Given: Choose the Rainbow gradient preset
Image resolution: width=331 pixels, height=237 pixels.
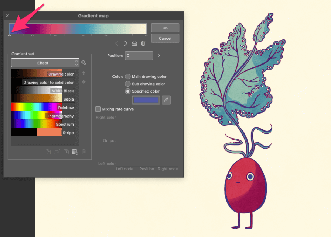Looking at the screenshot, I should (x=43, y=107).
